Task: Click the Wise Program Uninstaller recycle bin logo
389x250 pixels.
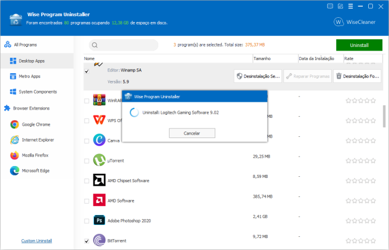Action: click(15, 20)
